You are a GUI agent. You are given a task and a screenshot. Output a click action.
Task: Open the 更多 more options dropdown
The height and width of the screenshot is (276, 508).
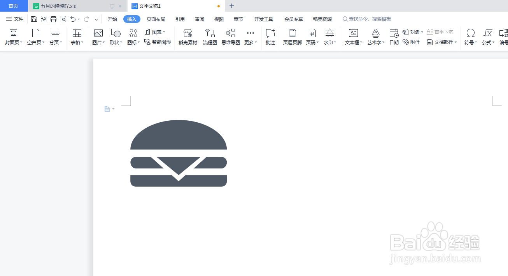tap(250, 37)
